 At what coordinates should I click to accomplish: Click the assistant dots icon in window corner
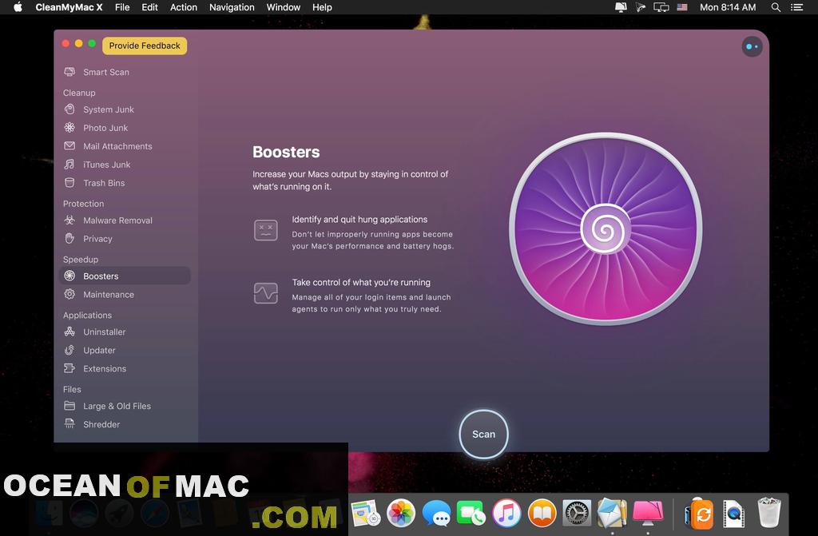[752, 46]
